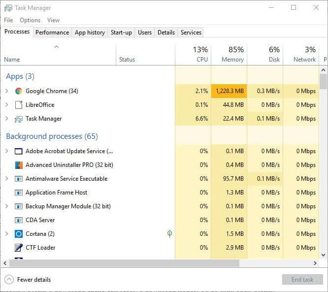Select the CDA Server process name
Screen dimensions: 328x292
[40, 220]
